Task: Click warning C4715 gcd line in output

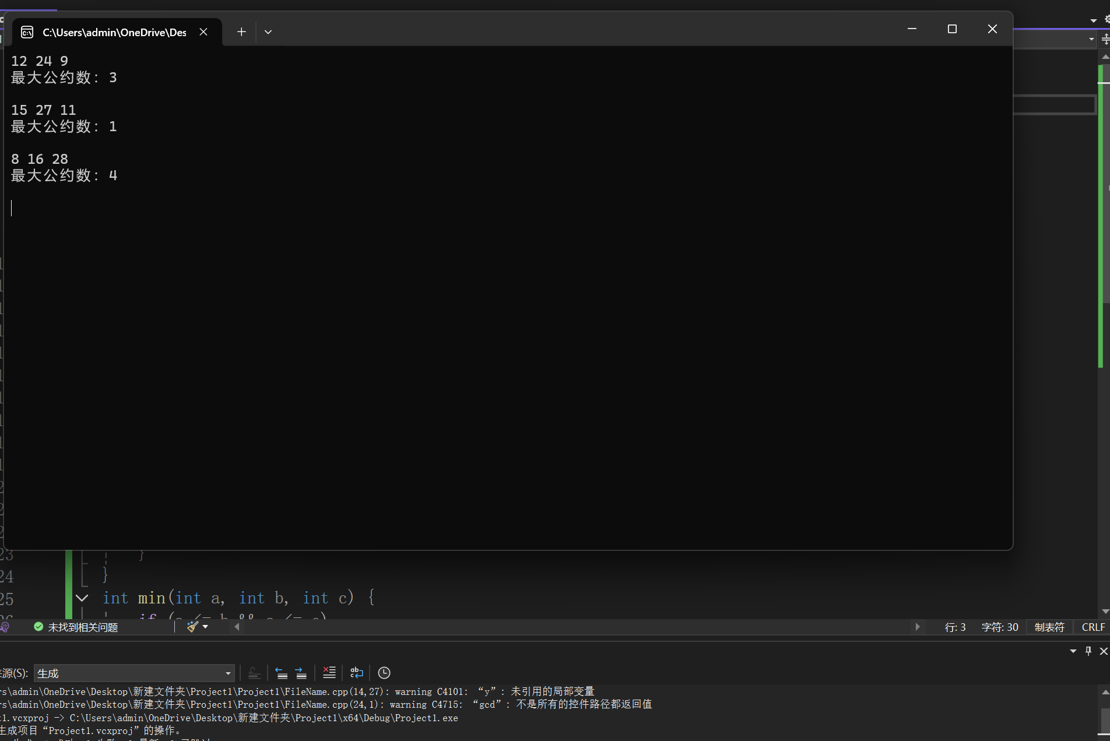Action: pos(326,704)
